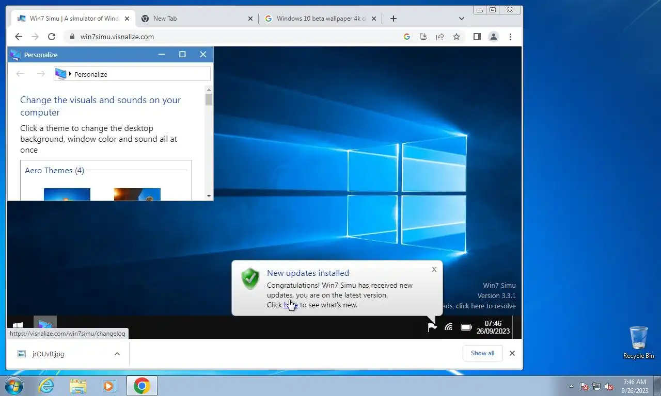Switch to New Tab tab
The image size is (661, 396).
[x=196, y=19]
